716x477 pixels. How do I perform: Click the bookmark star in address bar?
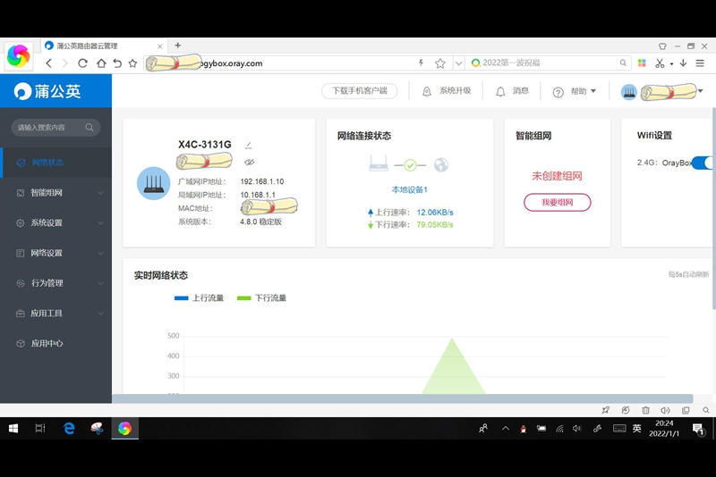point(439,63)
